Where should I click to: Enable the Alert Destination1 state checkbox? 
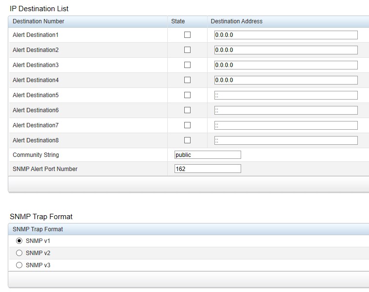tap(187, 35)
